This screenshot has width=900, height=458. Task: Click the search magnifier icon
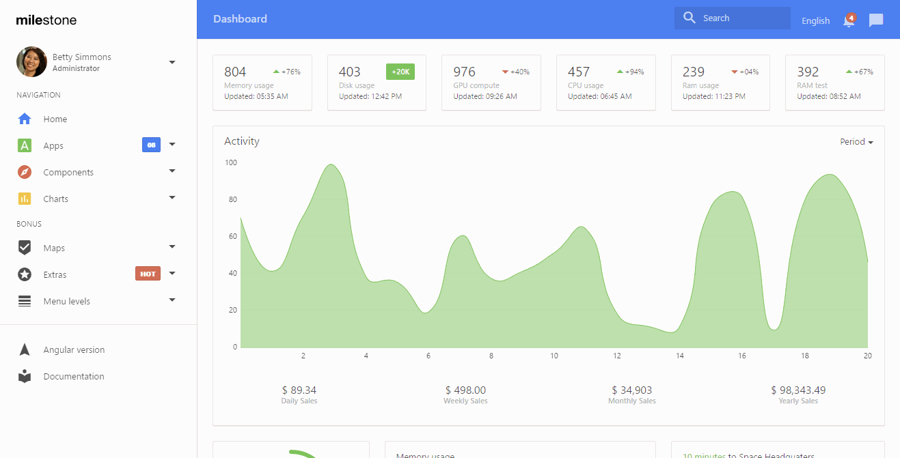point(689,18)
